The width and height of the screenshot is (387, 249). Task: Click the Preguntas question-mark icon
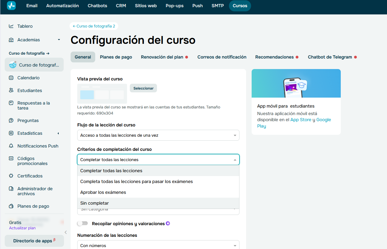point(11,121)
